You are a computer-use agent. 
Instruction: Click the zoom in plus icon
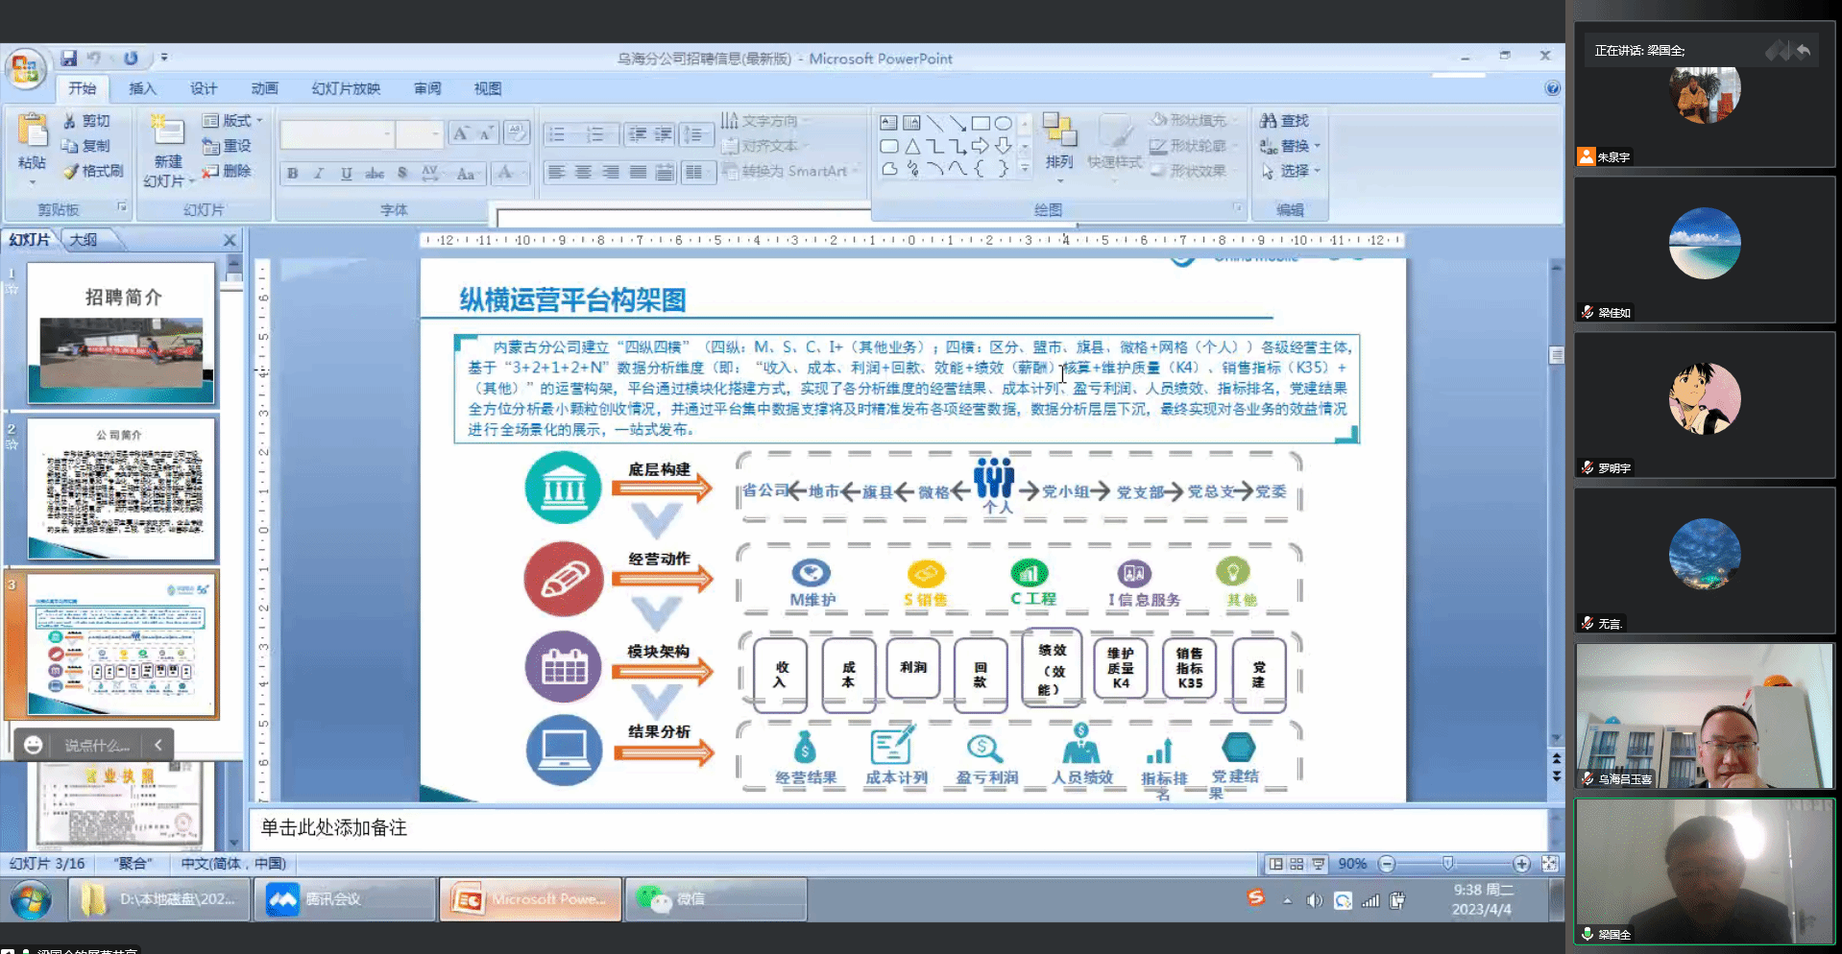tap(1521, 864)
